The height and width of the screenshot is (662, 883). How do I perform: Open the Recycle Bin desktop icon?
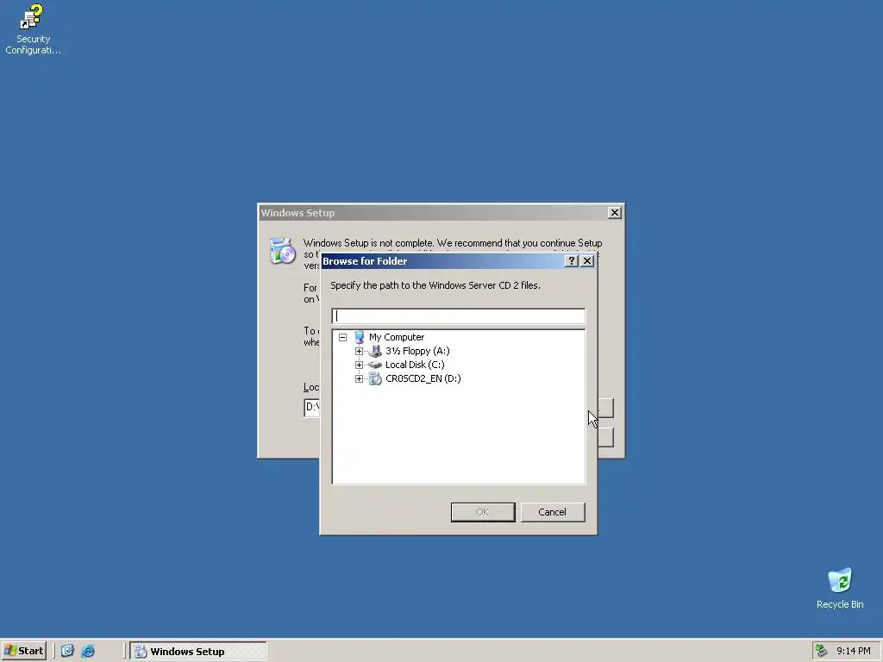tap(840, 588)
